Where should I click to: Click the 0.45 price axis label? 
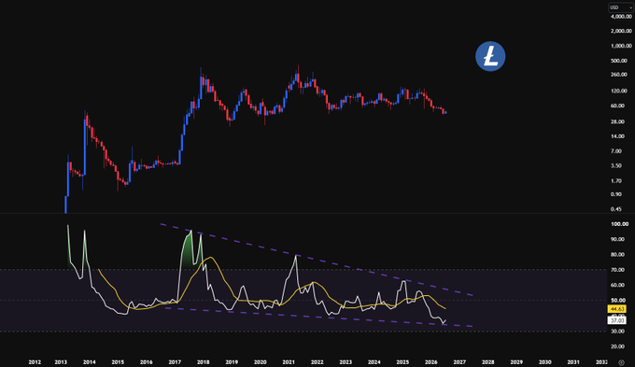(x=616, y=209)
